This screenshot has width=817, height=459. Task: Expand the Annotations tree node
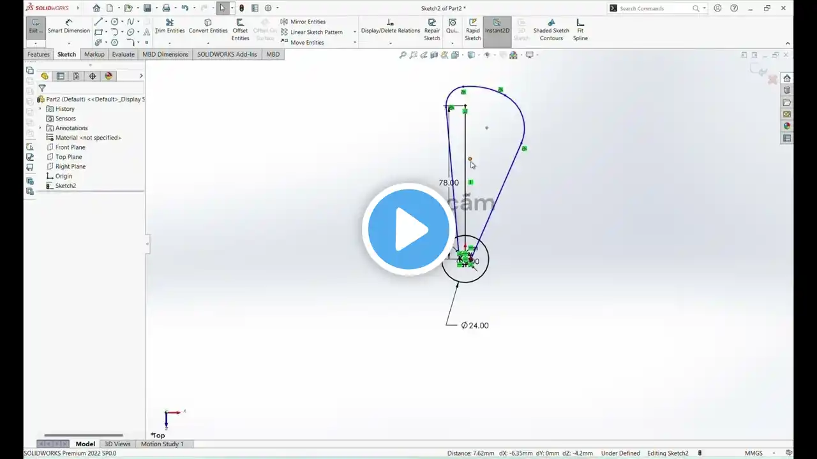tap(40, 128)
